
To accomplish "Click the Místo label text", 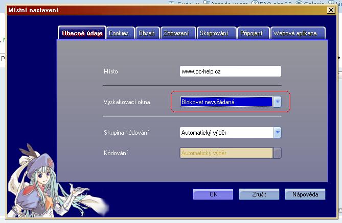I will [110, 71].
